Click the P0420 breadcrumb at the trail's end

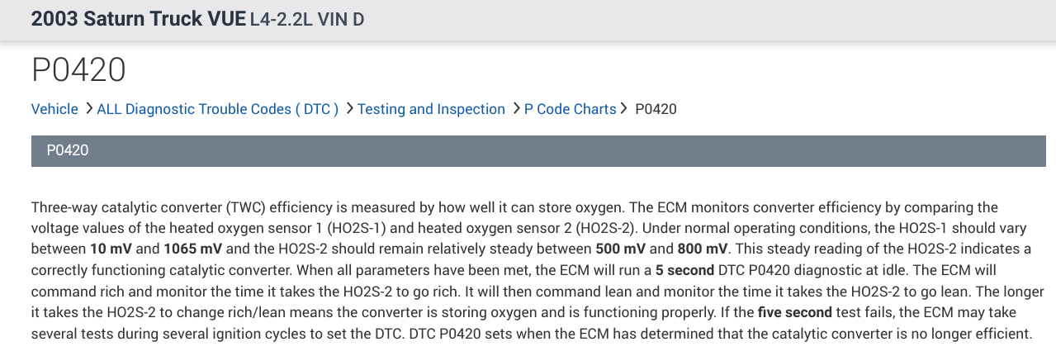click(656, 109)
